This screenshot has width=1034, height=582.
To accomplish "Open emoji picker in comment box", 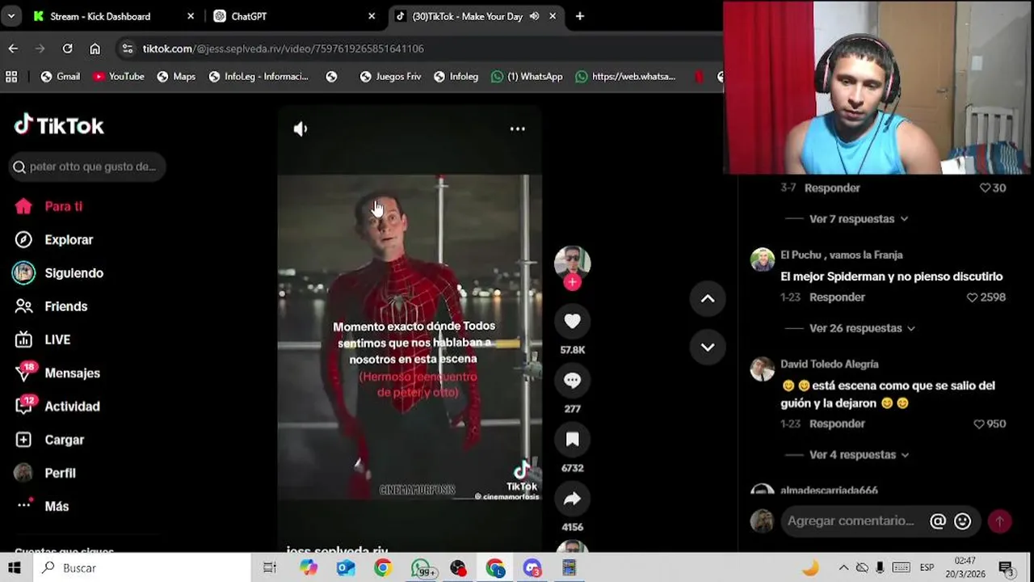I will 962,521.
